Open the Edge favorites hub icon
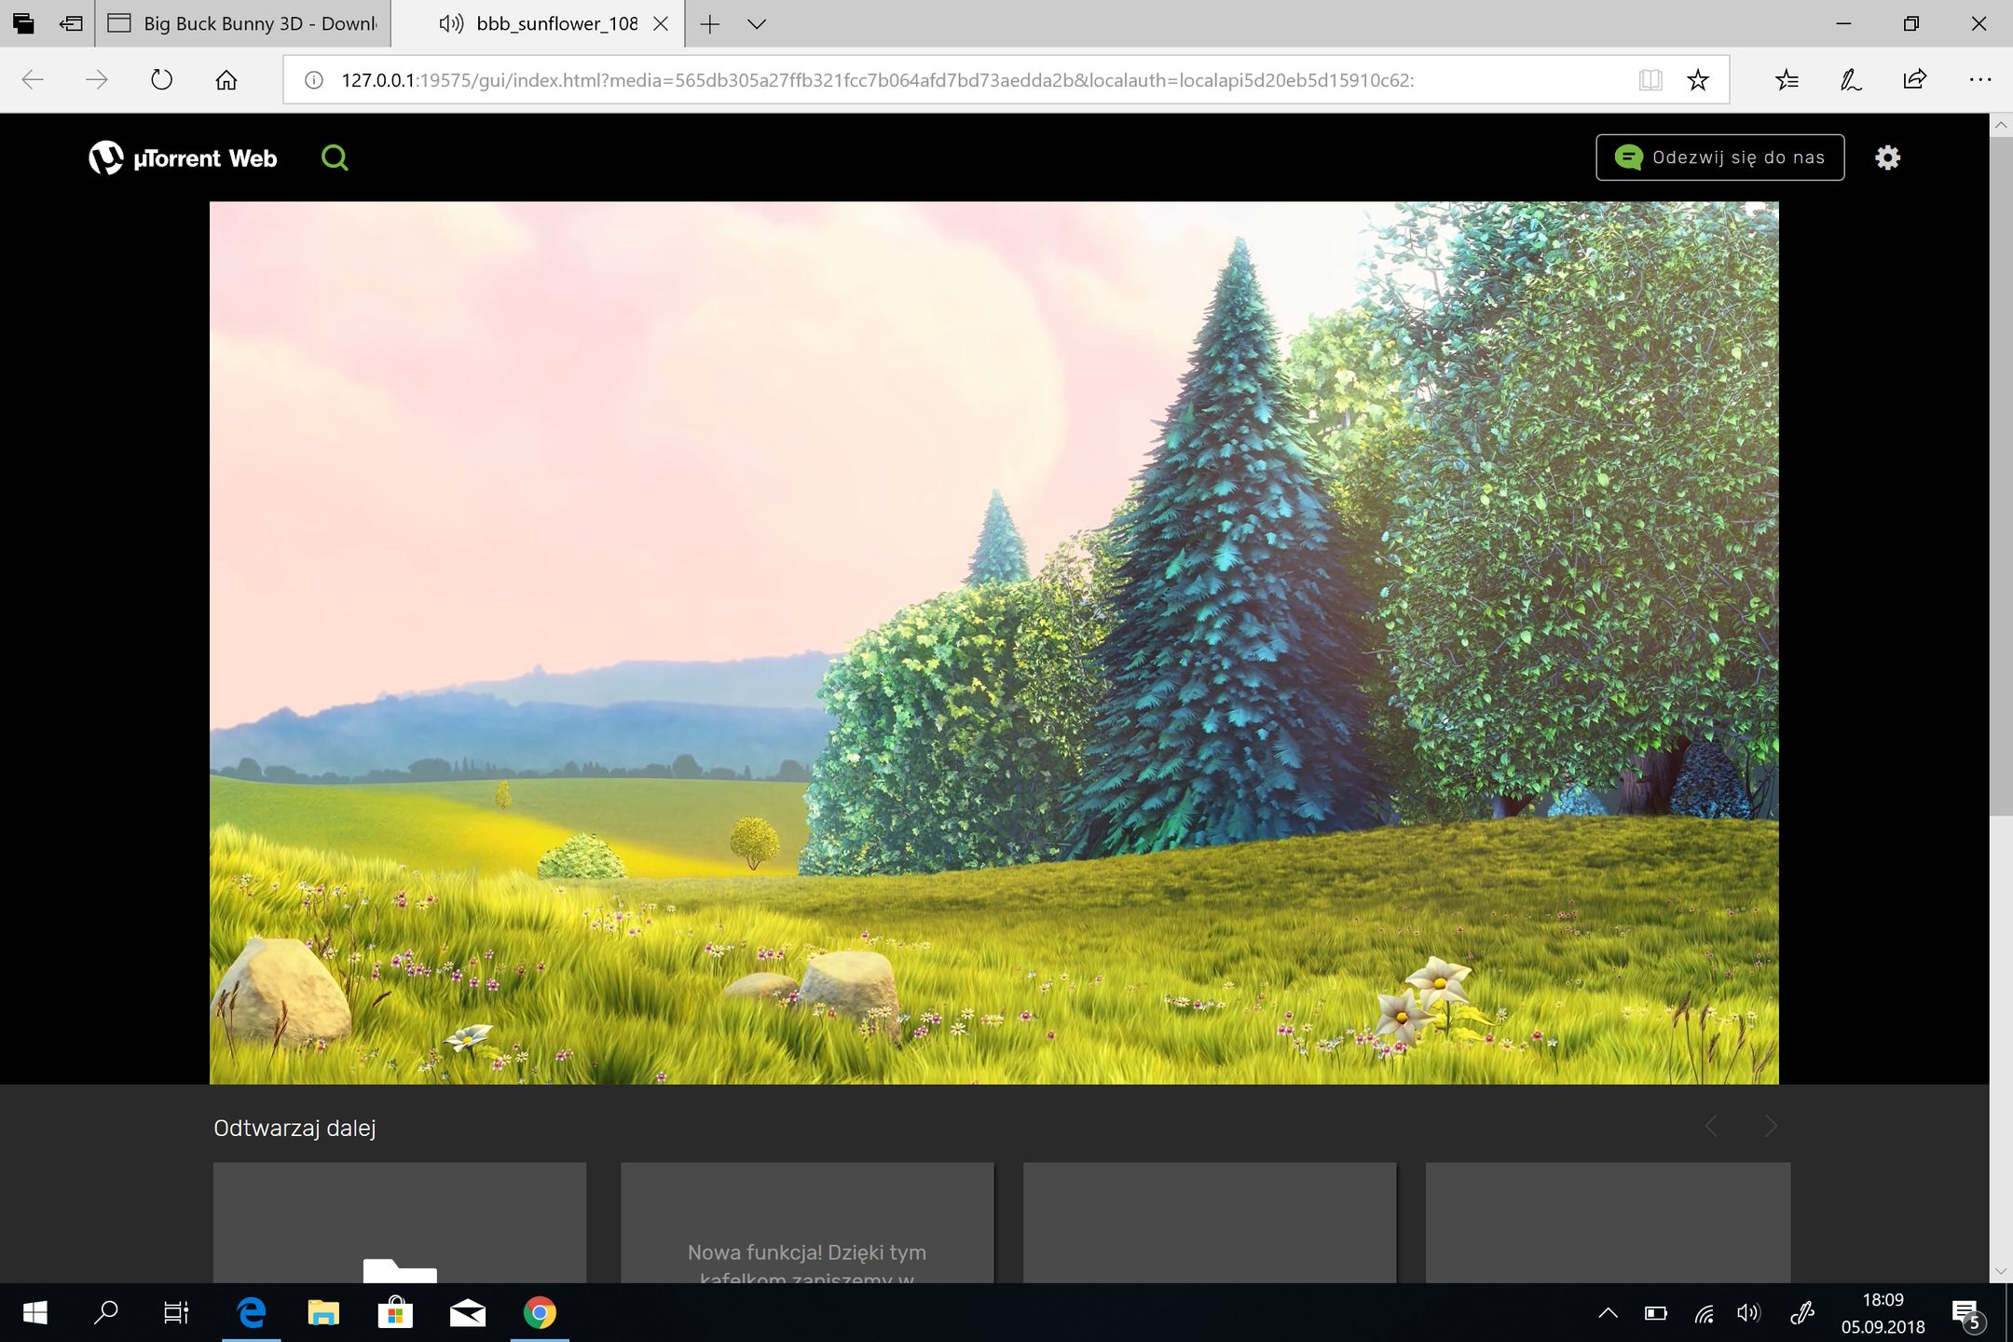 point(1787,80)
